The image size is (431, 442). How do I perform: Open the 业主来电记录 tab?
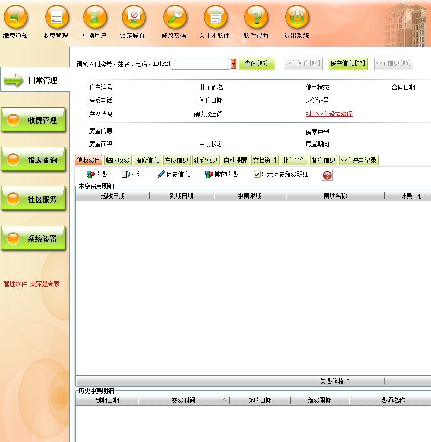tap(359, 160)
